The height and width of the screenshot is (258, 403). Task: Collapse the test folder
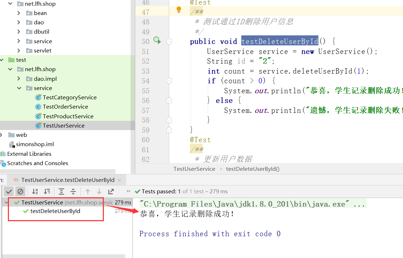[1, 60]
